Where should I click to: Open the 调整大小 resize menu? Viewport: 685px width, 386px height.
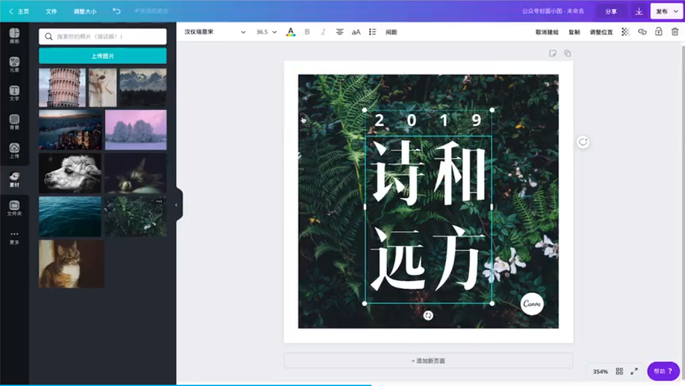click(85, 11)
